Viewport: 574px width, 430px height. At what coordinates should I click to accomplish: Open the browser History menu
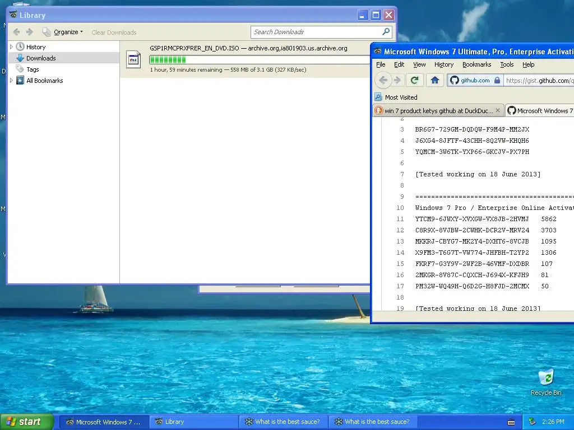444,64
